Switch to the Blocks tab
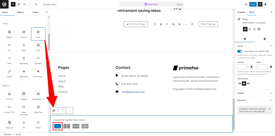 click(5, 12)
